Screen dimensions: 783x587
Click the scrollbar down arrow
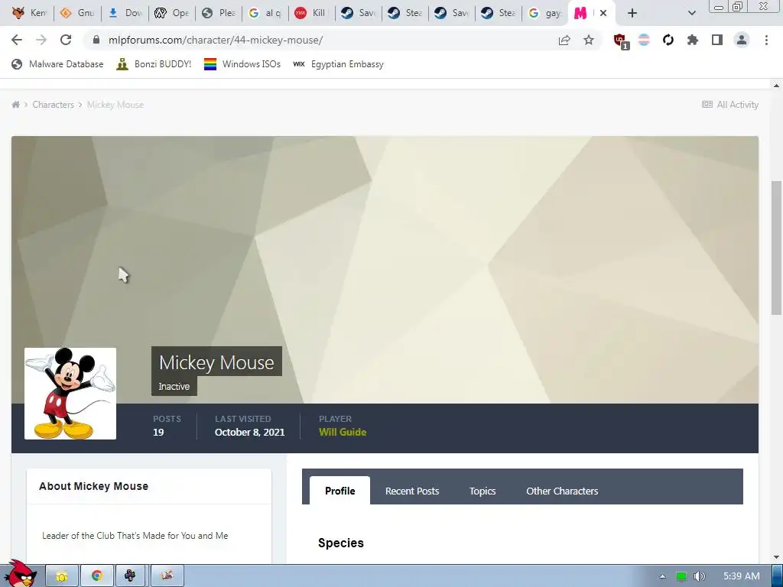point(776,557)
